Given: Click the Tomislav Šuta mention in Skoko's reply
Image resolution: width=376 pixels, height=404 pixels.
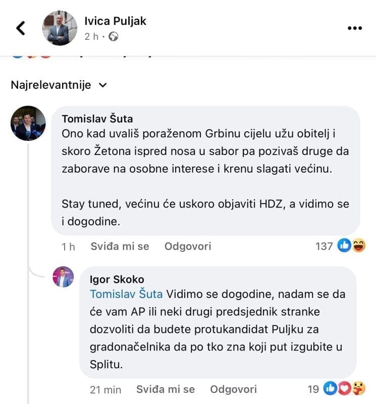Looking at the screenshot, I should (x=126, y=294).
